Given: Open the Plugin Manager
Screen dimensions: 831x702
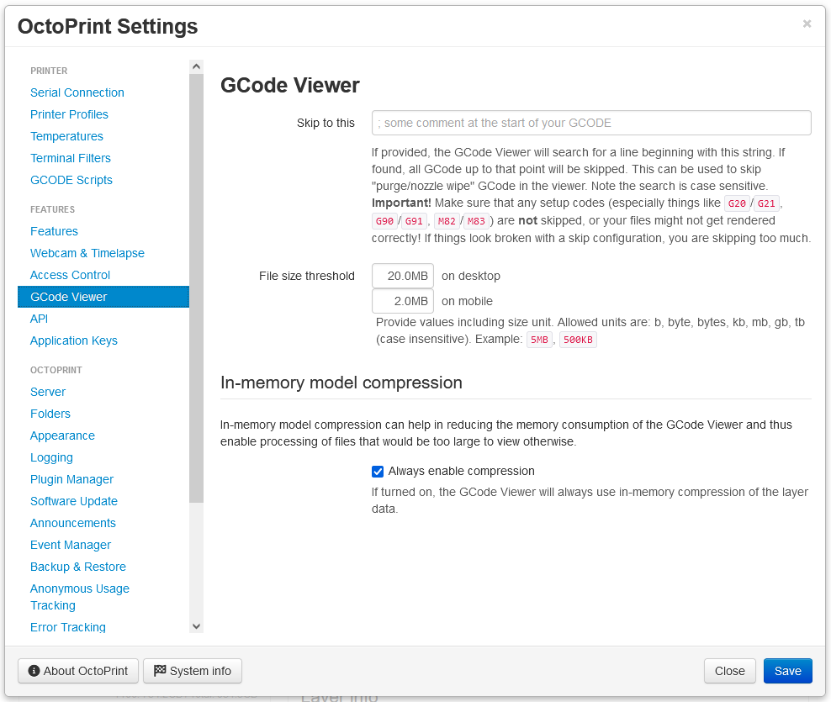Looking at the screenshot, I should 71,479.
